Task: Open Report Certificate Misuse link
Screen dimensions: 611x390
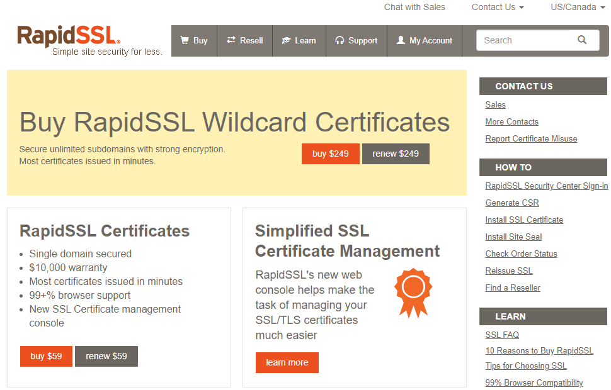Action: pyautogui.click(x=531, y=138)
